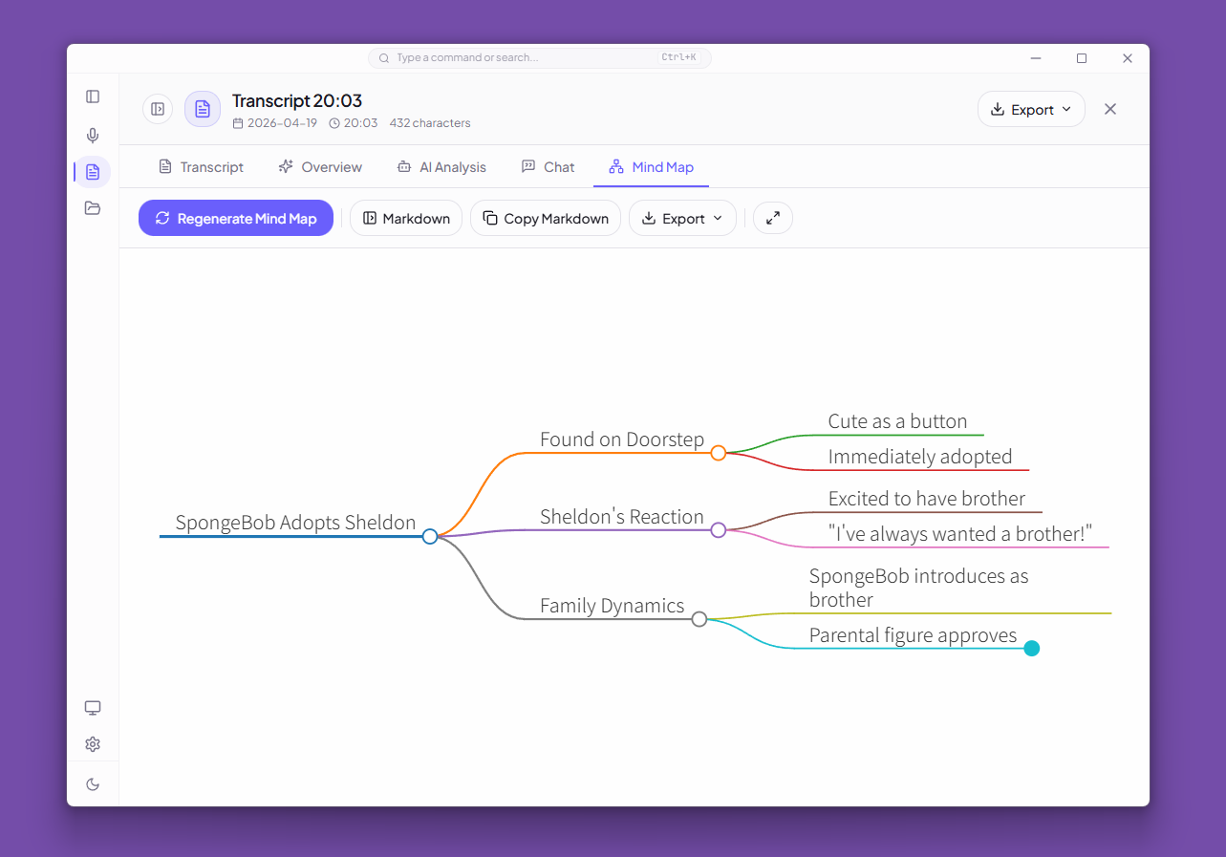The width and height of the screenshot is (1226, 857).
Task: Copy the mind map with Copy Markdown
Action: pos(545,218)
